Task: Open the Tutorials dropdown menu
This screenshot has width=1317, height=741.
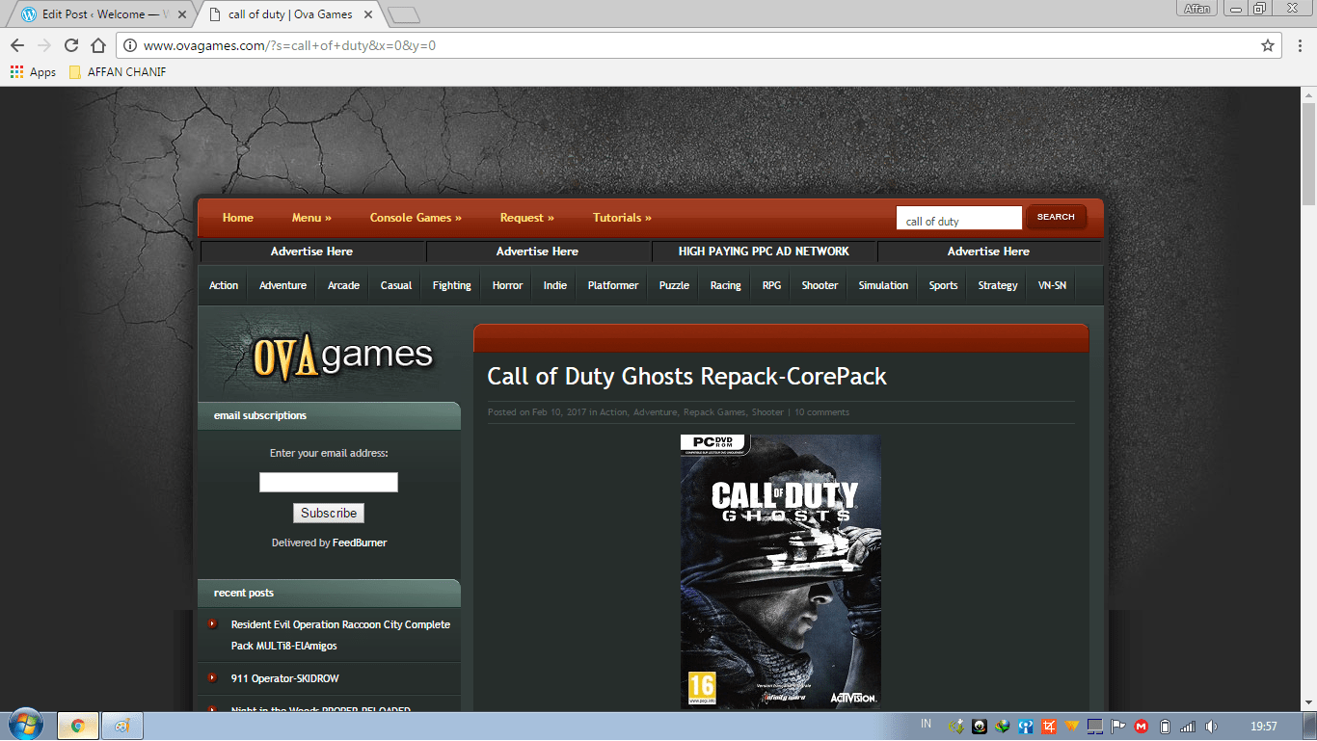Action: pyautogui.click(x=621, y=217)
